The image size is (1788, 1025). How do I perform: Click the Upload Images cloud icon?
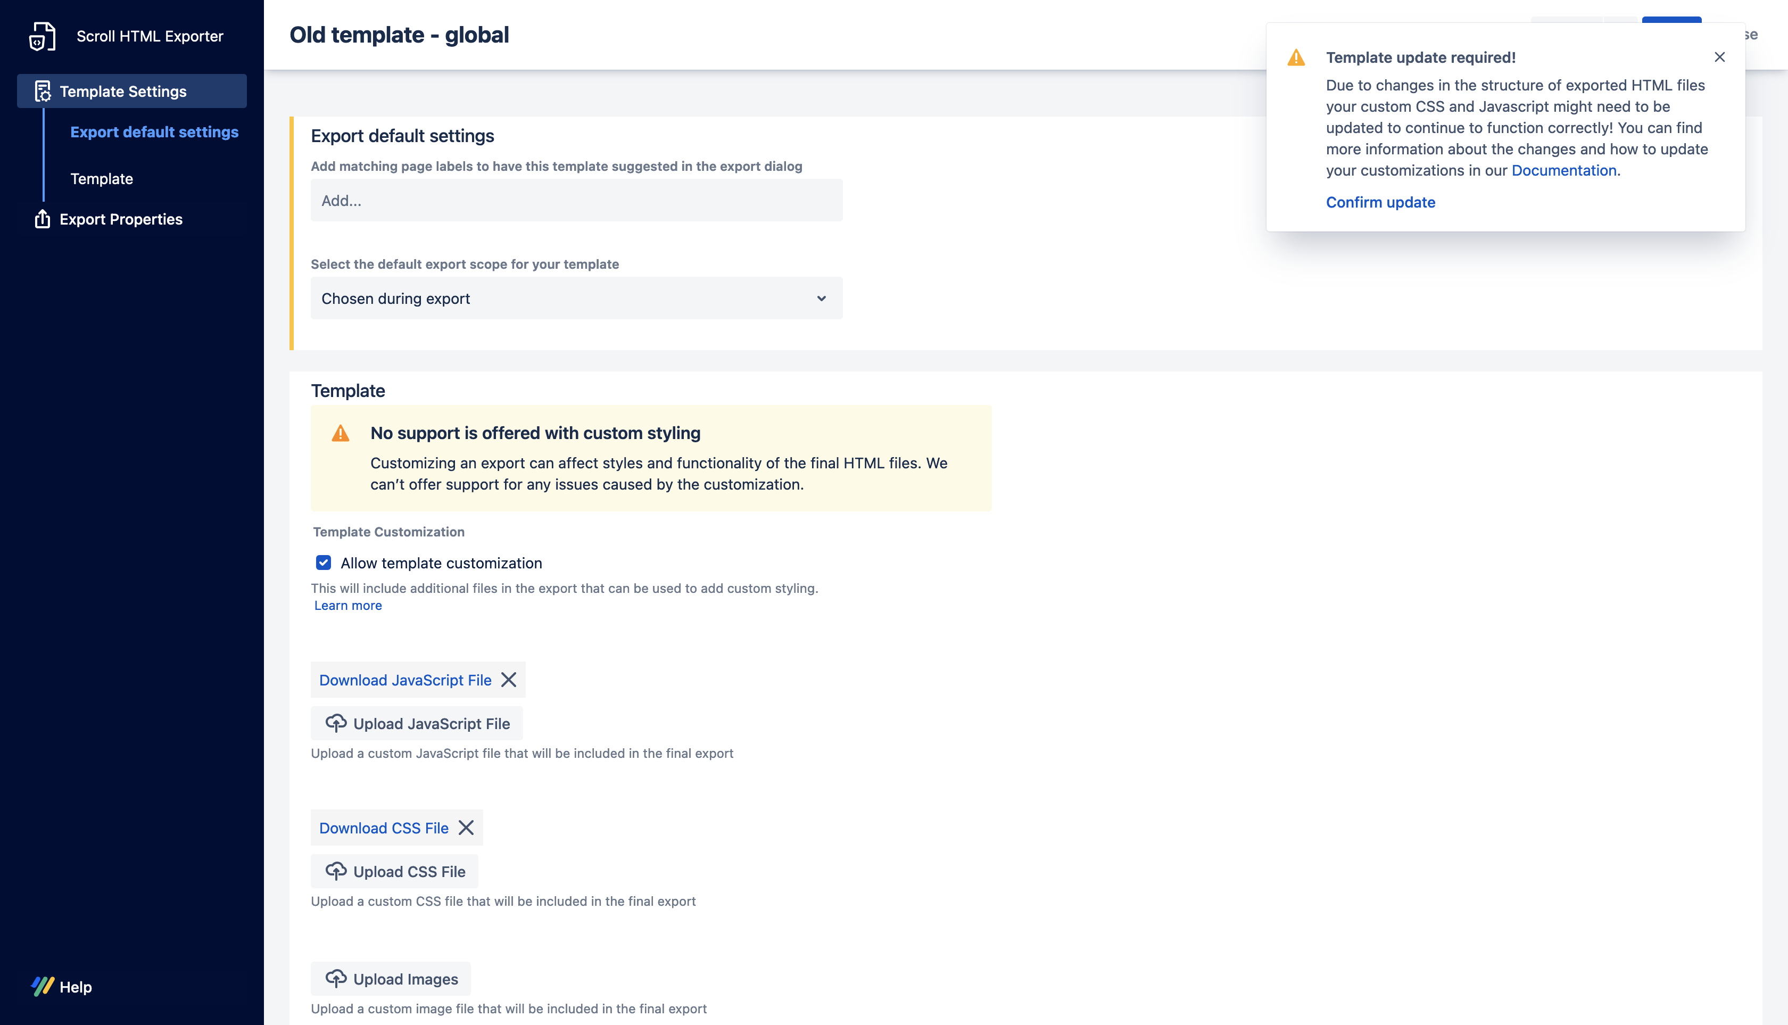click(x=337, y=978)
